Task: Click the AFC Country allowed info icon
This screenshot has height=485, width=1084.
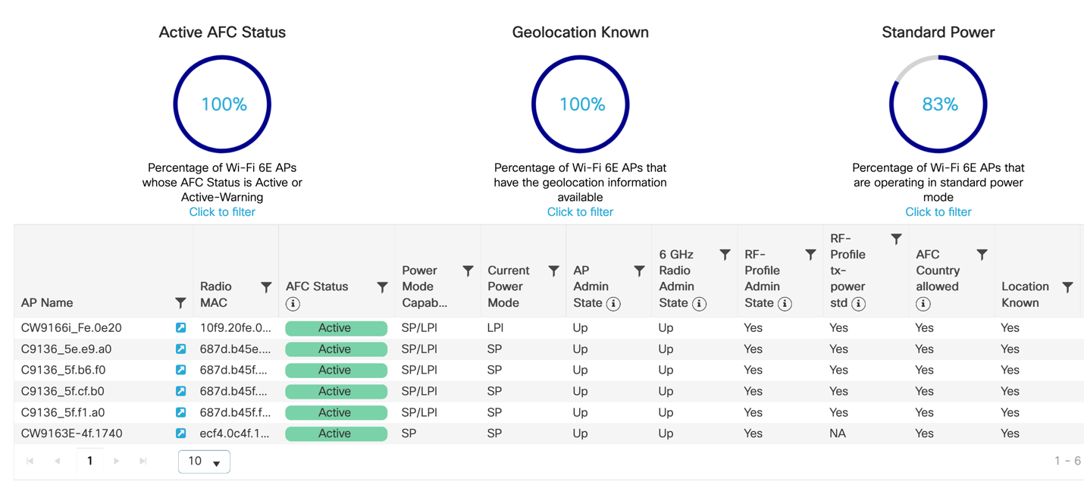Action: click(x=923, y=304)
